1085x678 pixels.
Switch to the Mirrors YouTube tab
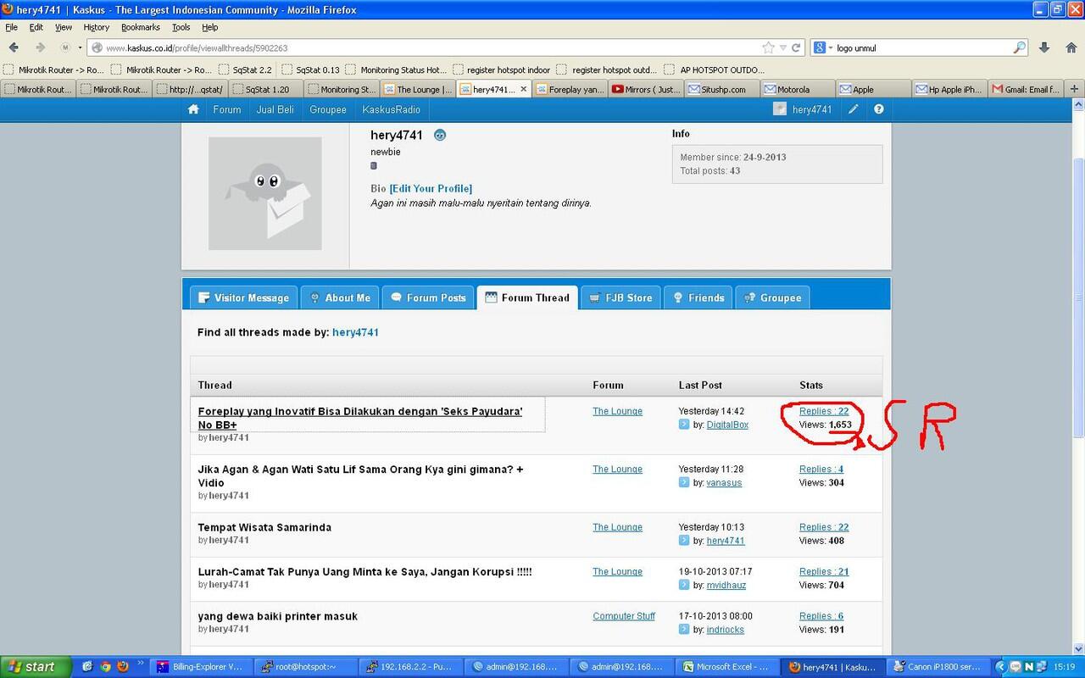pyautogui.click(x=646, y=89)
